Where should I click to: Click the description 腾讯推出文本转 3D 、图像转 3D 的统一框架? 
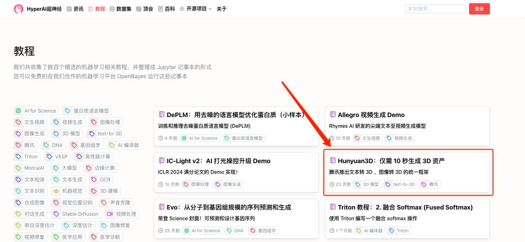coord(379,173)
